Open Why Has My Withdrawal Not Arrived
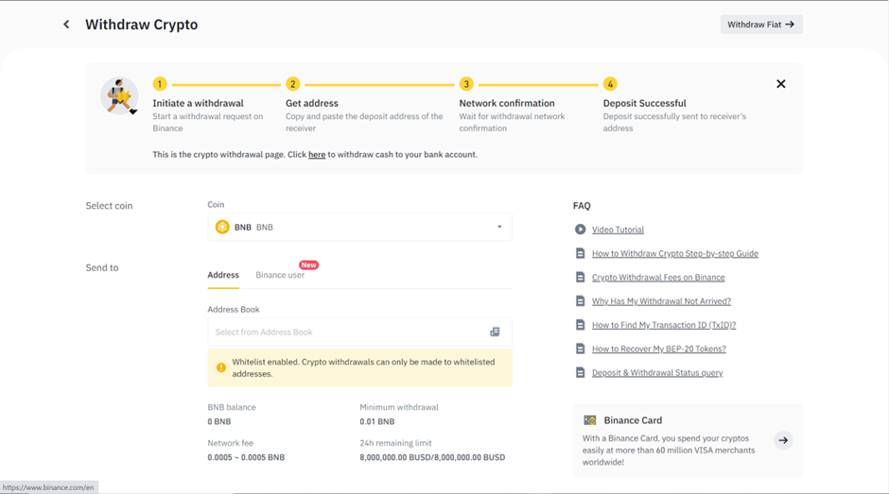Viewport: 889px width, 494px height. [661, 301]
